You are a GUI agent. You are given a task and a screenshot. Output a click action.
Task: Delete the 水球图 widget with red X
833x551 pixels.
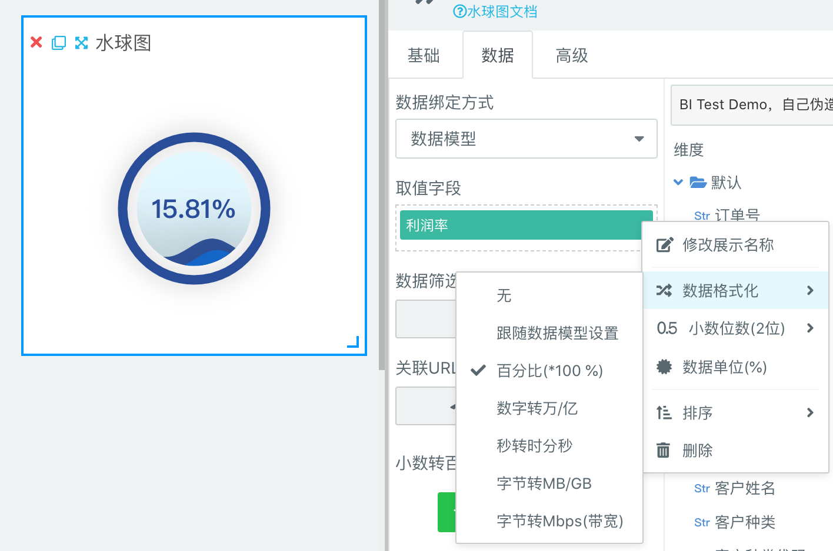(x=36, y=42)
